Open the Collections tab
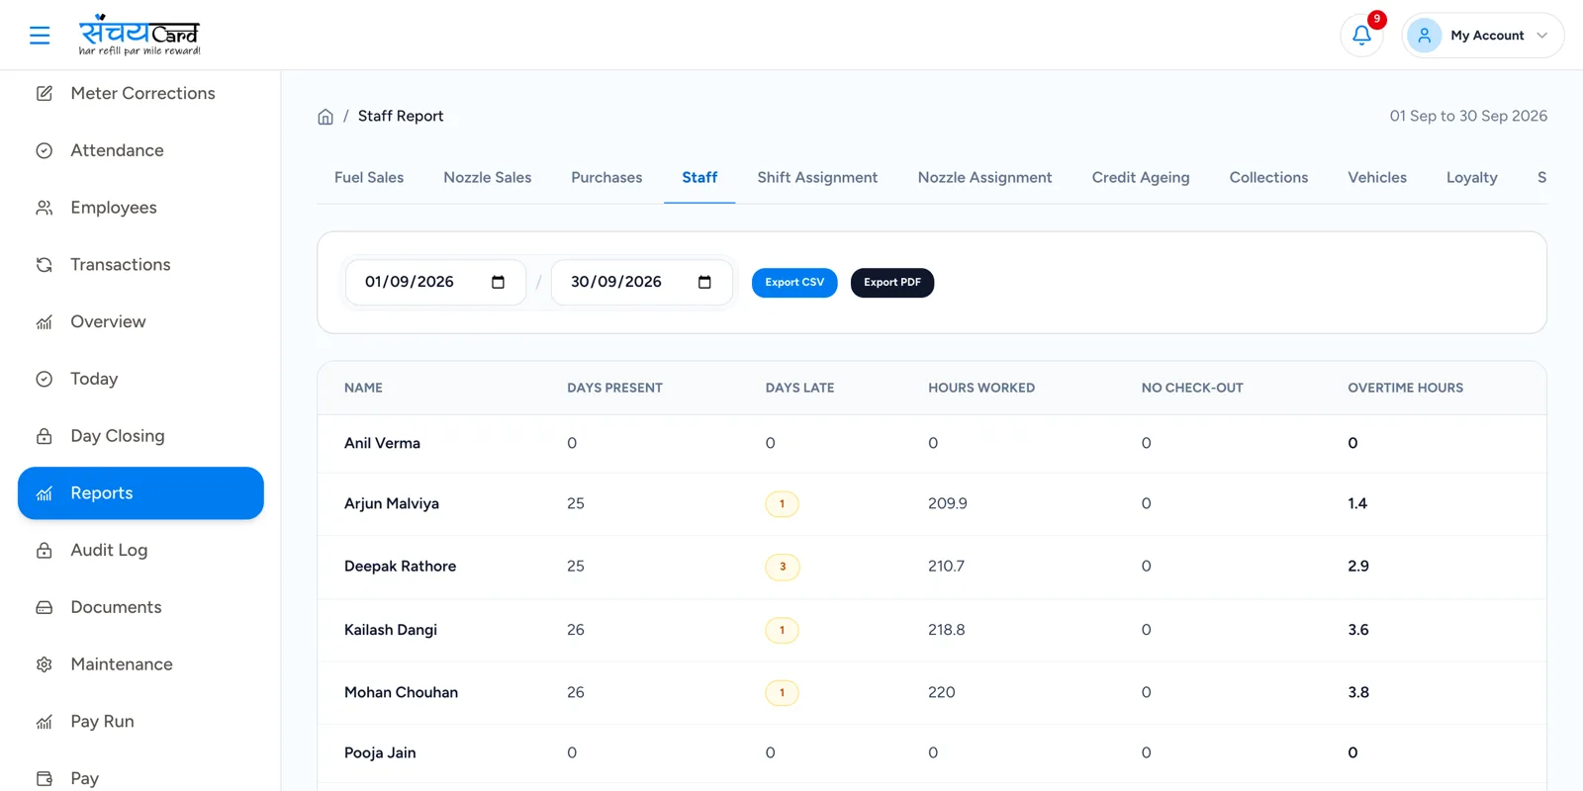Image resolution: width=1583 pixels, height=791 pixels. (1268, 178)
